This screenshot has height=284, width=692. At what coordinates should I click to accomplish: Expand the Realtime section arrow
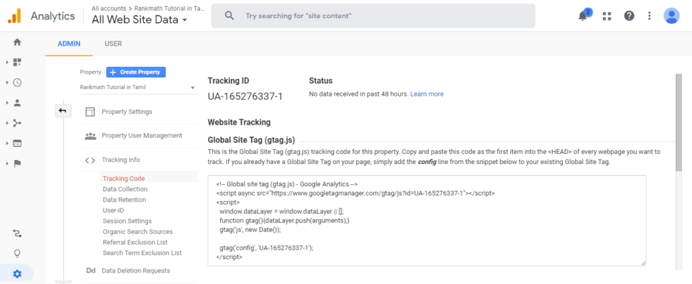7,82
